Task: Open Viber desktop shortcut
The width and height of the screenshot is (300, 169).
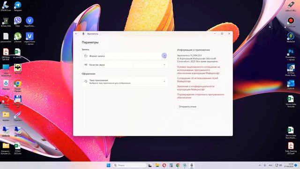Action: (x=18, y=22)
